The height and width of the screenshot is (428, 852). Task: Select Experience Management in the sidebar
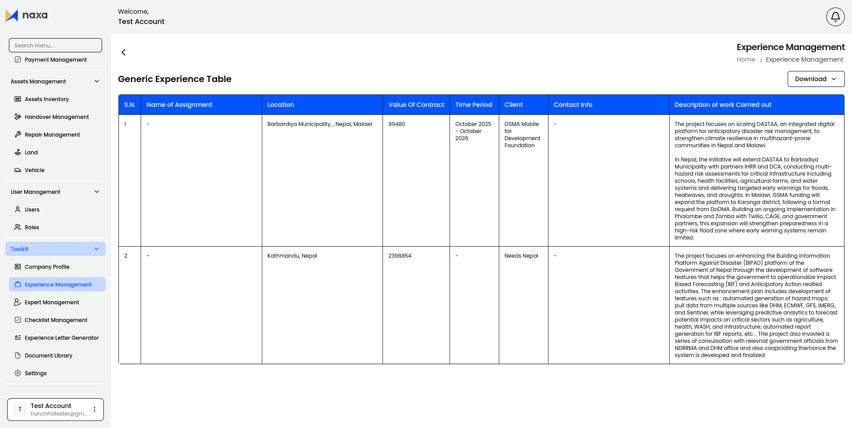coord(58,284)
